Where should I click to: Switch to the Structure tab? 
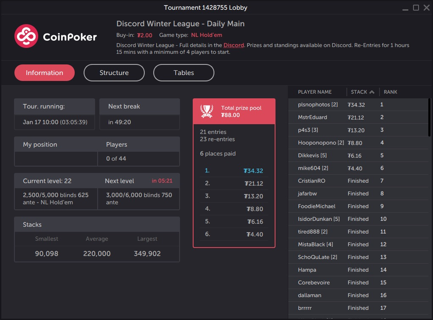[x=114, y=72]
